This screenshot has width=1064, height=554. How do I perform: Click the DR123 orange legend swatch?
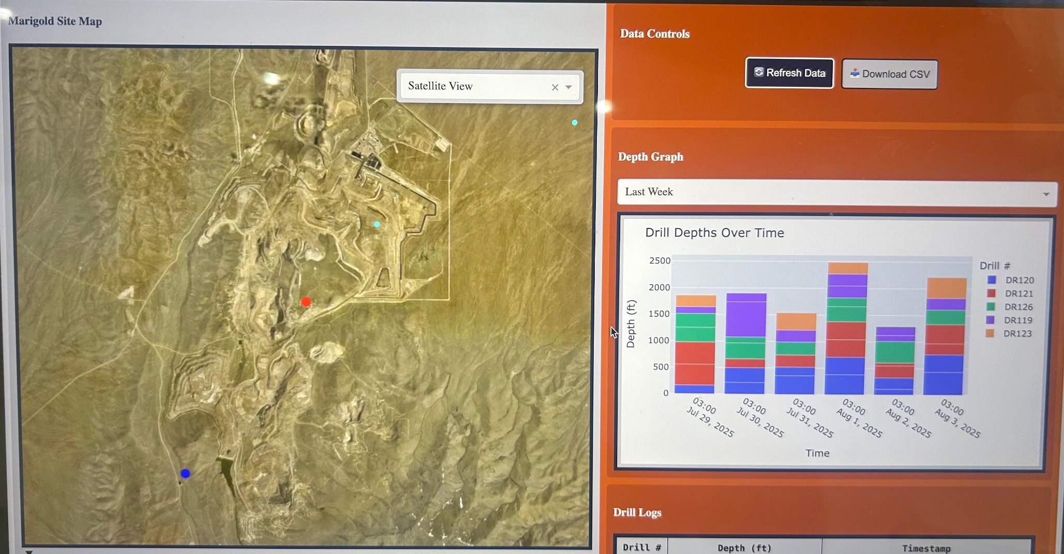[991, 333]
